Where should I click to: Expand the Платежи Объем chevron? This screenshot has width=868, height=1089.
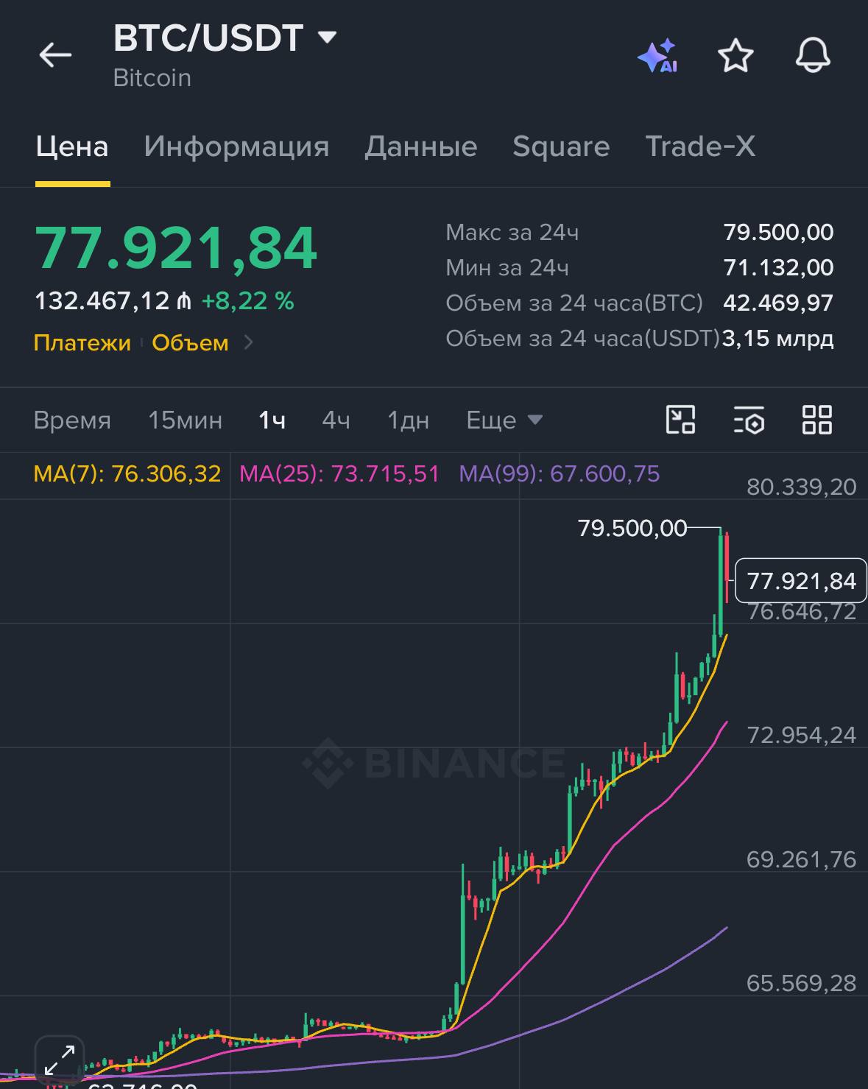(249, 342)
